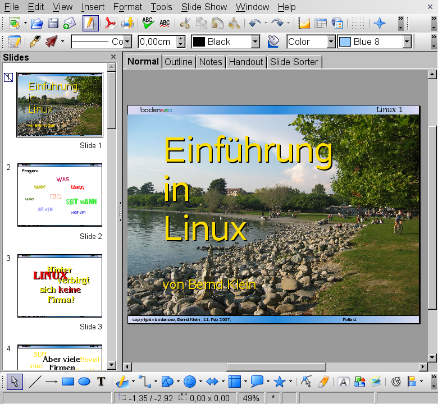
Task: Open the Color fill style dropdown
Action: click(x=331, y=42)
